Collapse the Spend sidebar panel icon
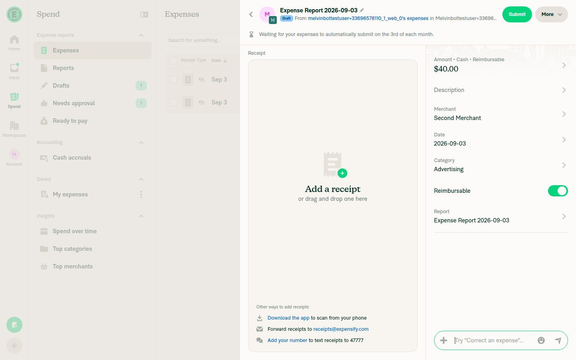Image resolution: width=576 pixels, height=360 pixels. (x=144, y=14)
